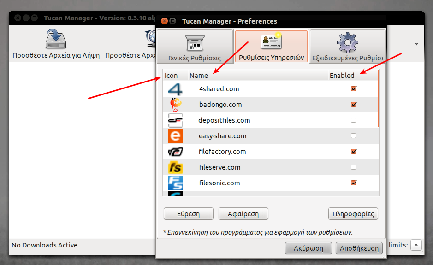The image size is (433, 265).
Task: Click the ID card icon on services tab
Action: point(271,41)
